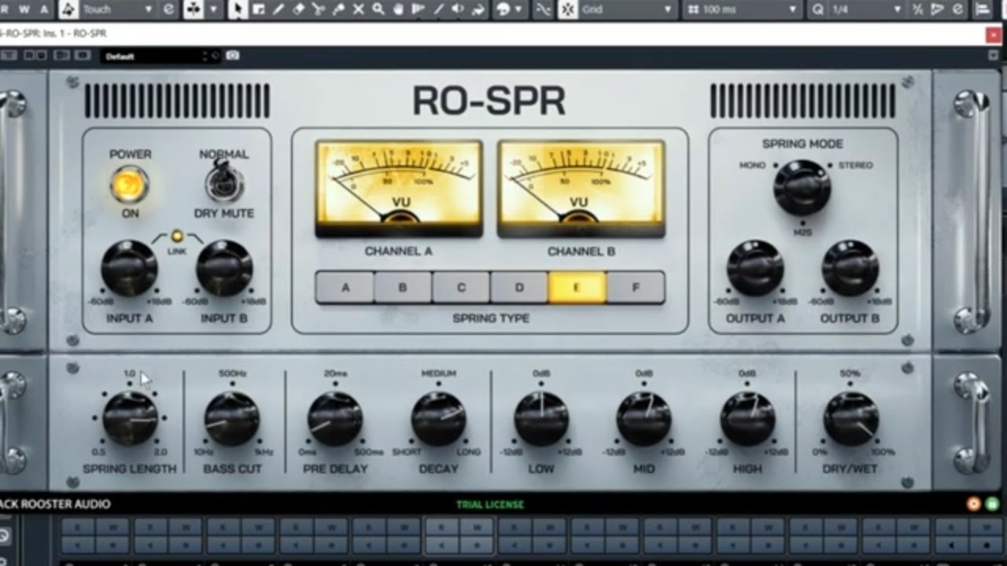Click the CHANNEL B VU meter

581,189
